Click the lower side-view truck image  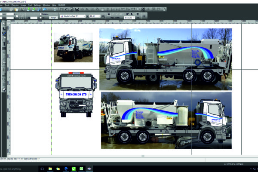click(x=166, y=120)
